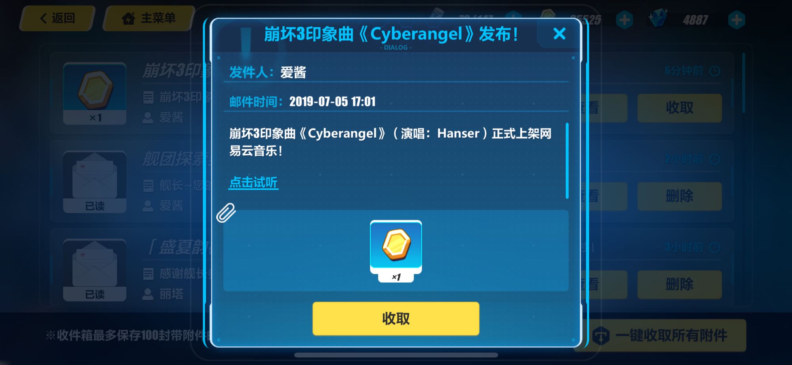The height and width of the screenshot is (365, 792).
Task: Tap the blue crystal currency icon
Action: coord(658,18)
